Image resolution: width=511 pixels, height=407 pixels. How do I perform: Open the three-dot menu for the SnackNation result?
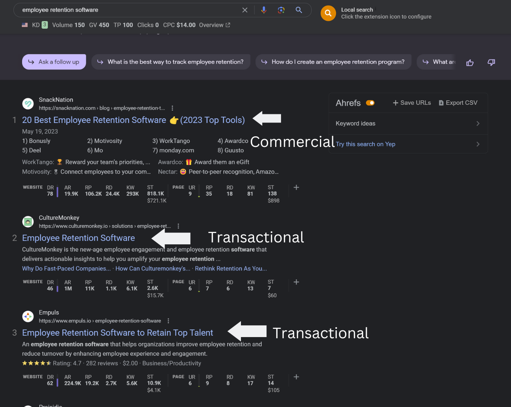[x=172, y=108]
